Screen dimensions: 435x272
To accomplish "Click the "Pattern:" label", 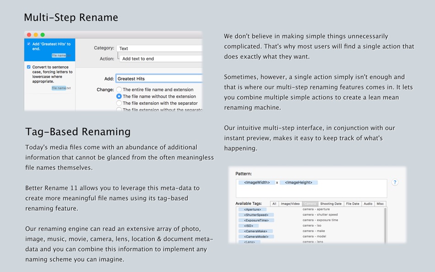I will [244, 174].
